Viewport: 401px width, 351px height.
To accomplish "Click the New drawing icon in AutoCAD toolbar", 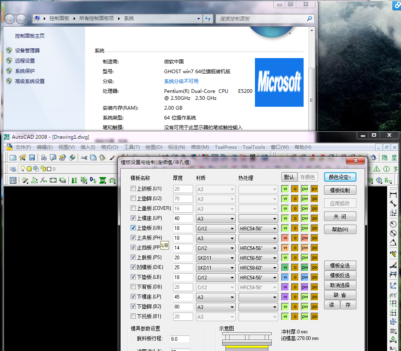I will coord(13,158).
